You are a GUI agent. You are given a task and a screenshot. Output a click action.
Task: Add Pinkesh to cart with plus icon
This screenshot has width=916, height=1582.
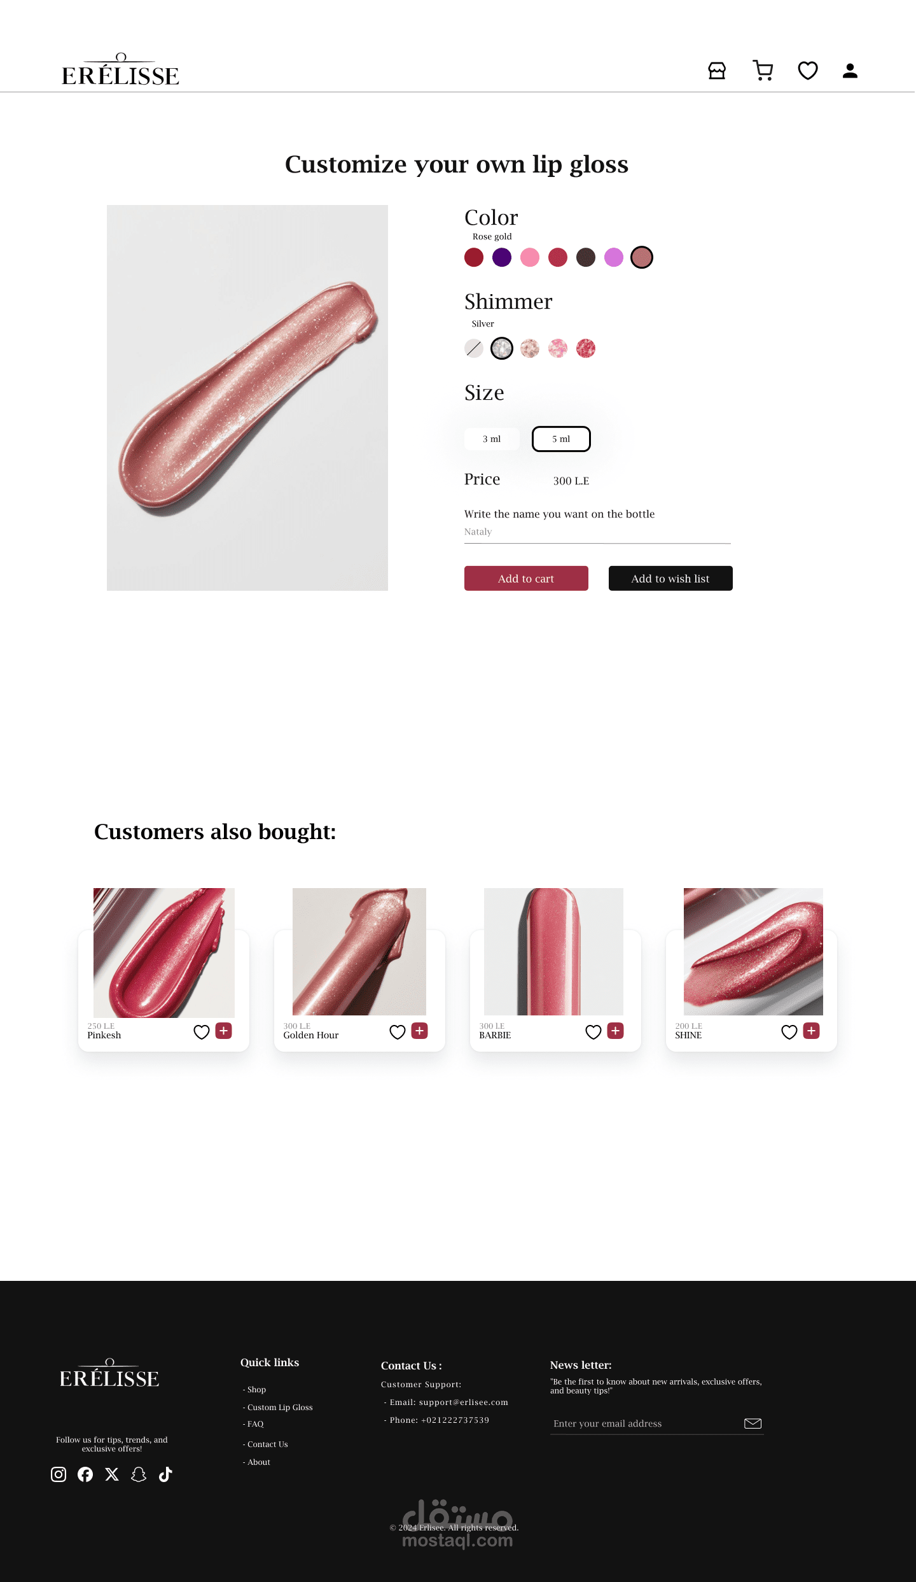[224, 1031]
